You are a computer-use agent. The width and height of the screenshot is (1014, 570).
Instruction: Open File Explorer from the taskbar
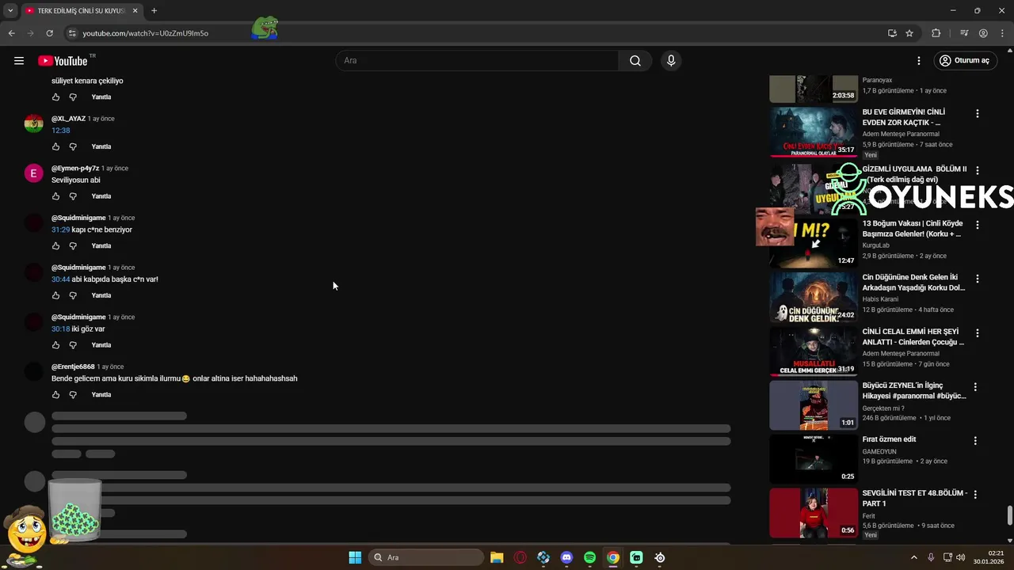[497, 557]
